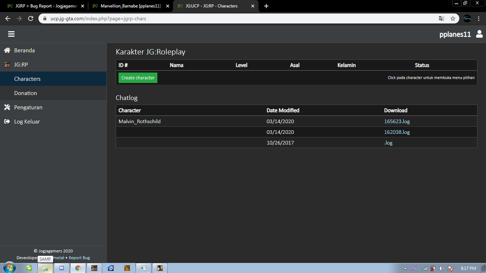Click the Beranda home icon
Viewport: 486px width, 273px height.
pyautogui.click(x=7, y=50)
